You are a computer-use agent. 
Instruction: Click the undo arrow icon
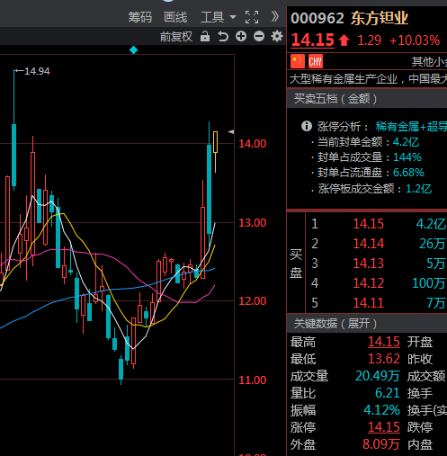[223, 37]
